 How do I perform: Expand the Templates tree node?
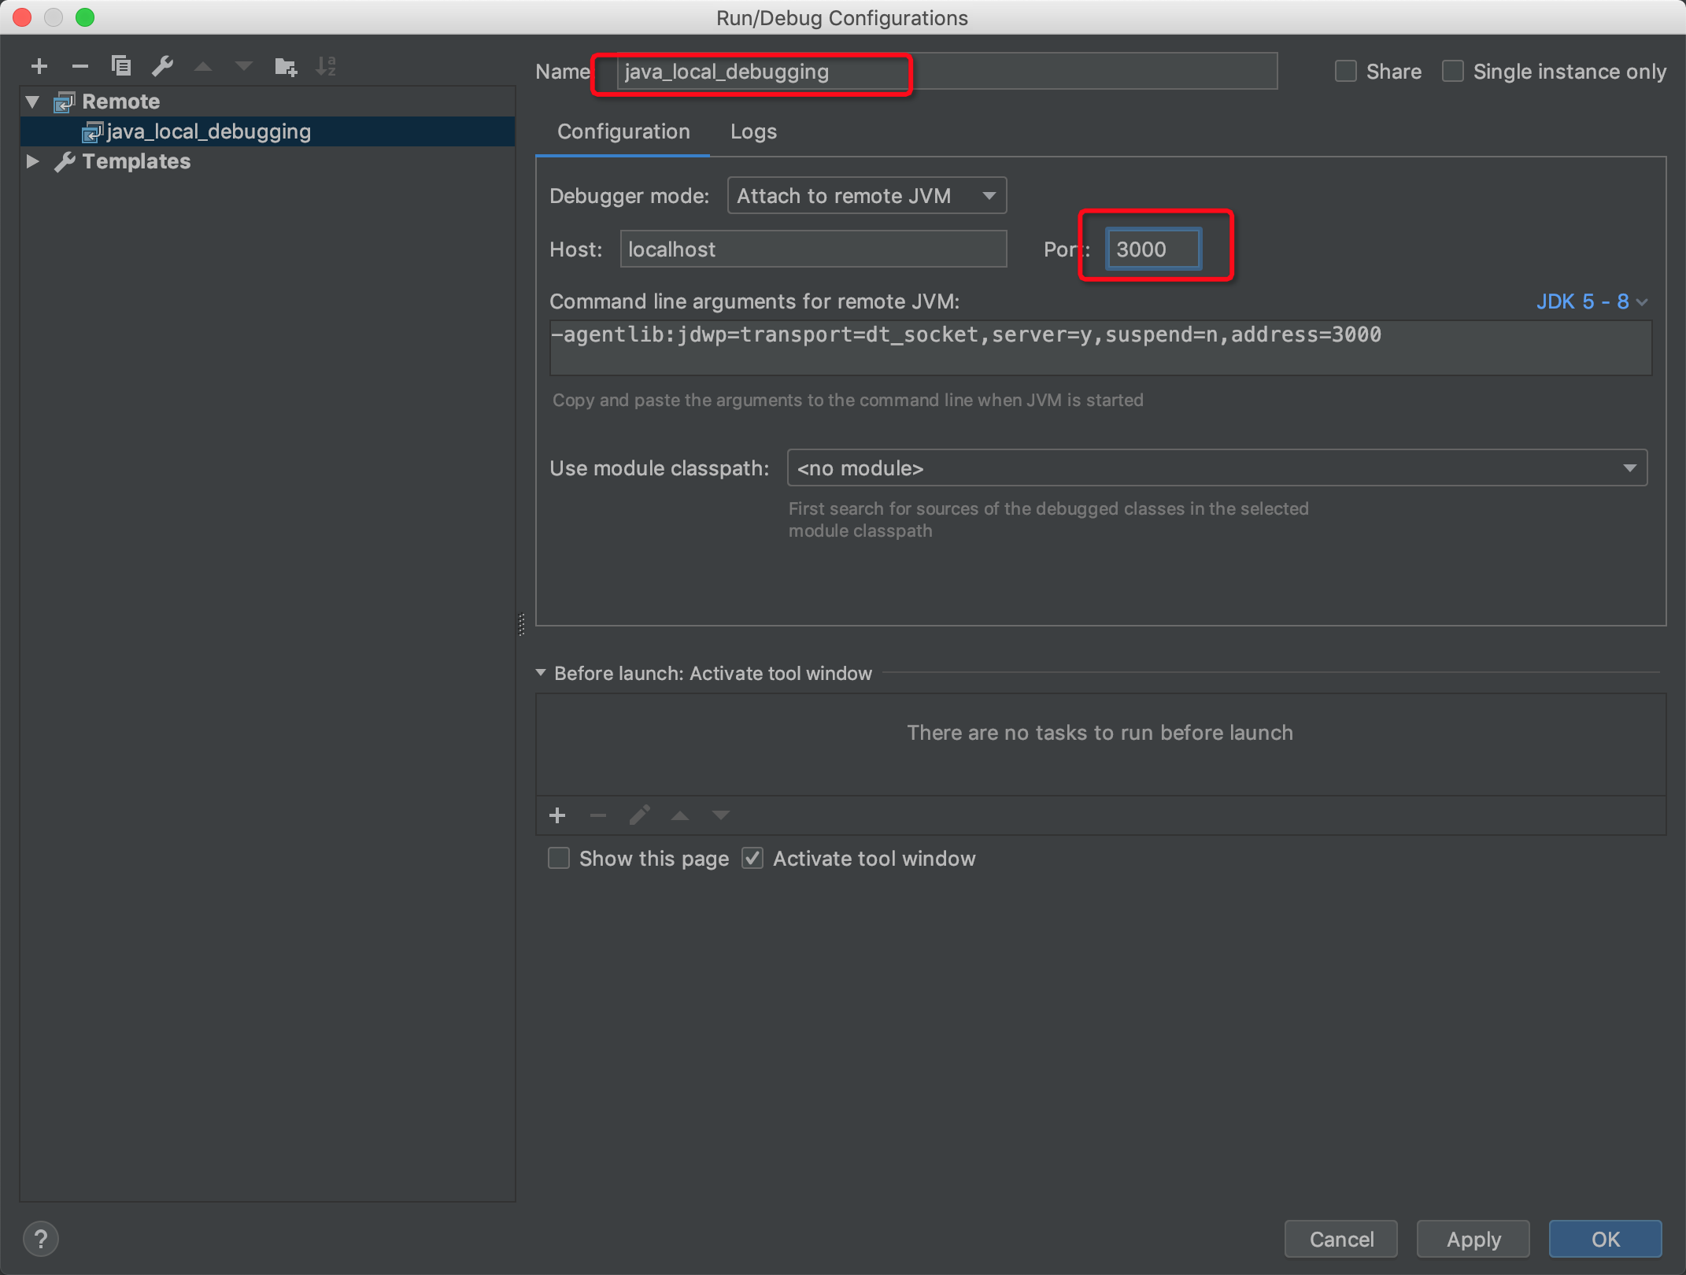tap(32, 161)
